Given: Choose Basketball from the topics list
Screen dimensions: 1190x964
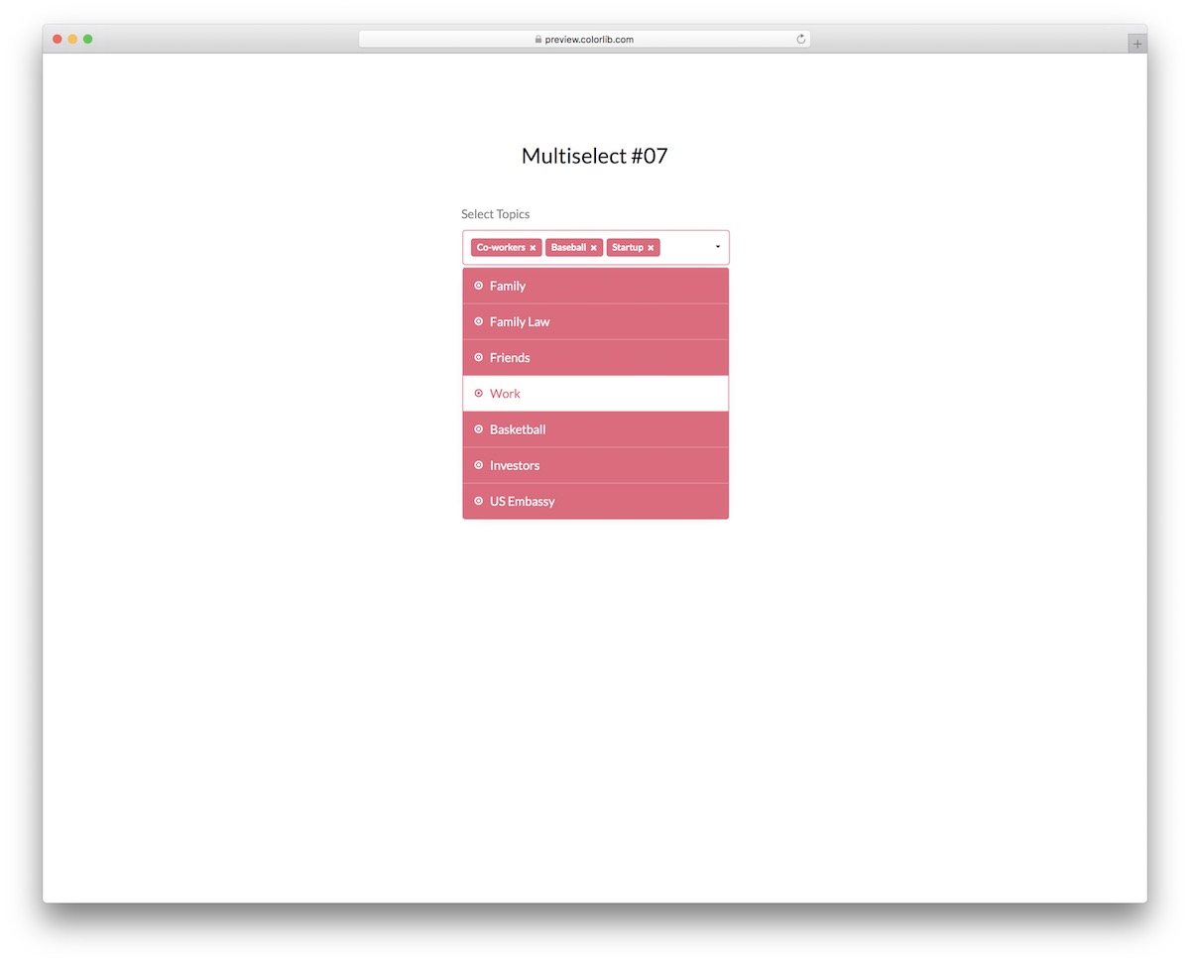Looking at the screenshot, I should 596,429.
